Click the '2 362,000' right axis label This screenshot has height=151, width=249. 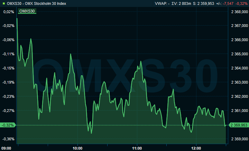pos(240,96)
